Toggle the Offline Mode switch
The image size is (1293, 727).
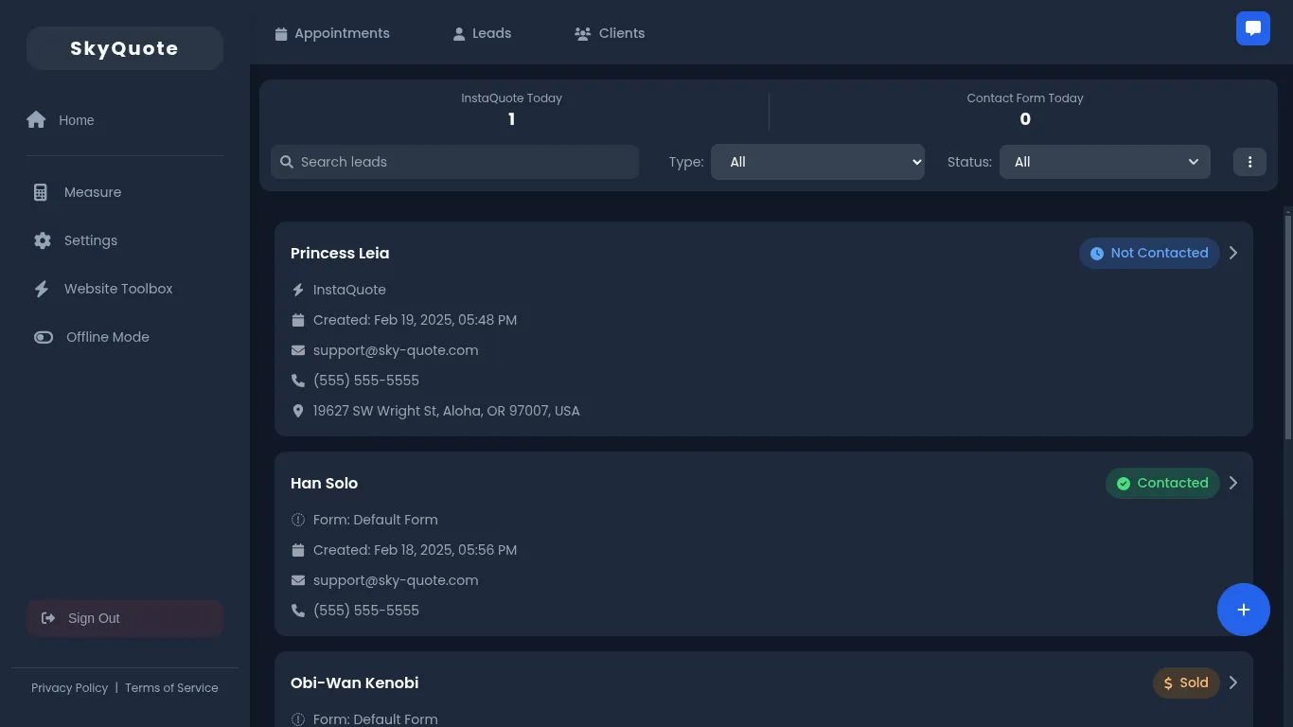tap(44, 337)
